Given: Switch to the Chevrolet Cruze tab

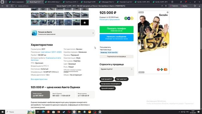Looking at the screenshot, I should coord(124,2).
